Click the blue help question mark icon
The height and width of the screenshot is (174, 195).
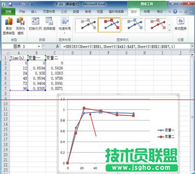(175, 11)
